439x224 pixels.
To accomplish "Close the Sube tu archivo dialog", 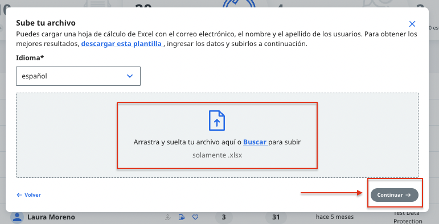I will [x=412, y=24].
